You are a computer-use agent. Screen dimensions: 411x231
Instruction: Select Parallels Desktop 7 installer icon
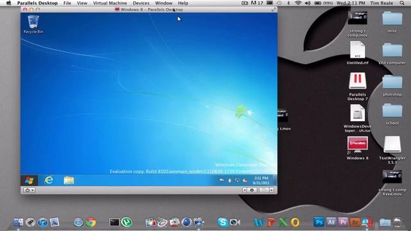358,87
